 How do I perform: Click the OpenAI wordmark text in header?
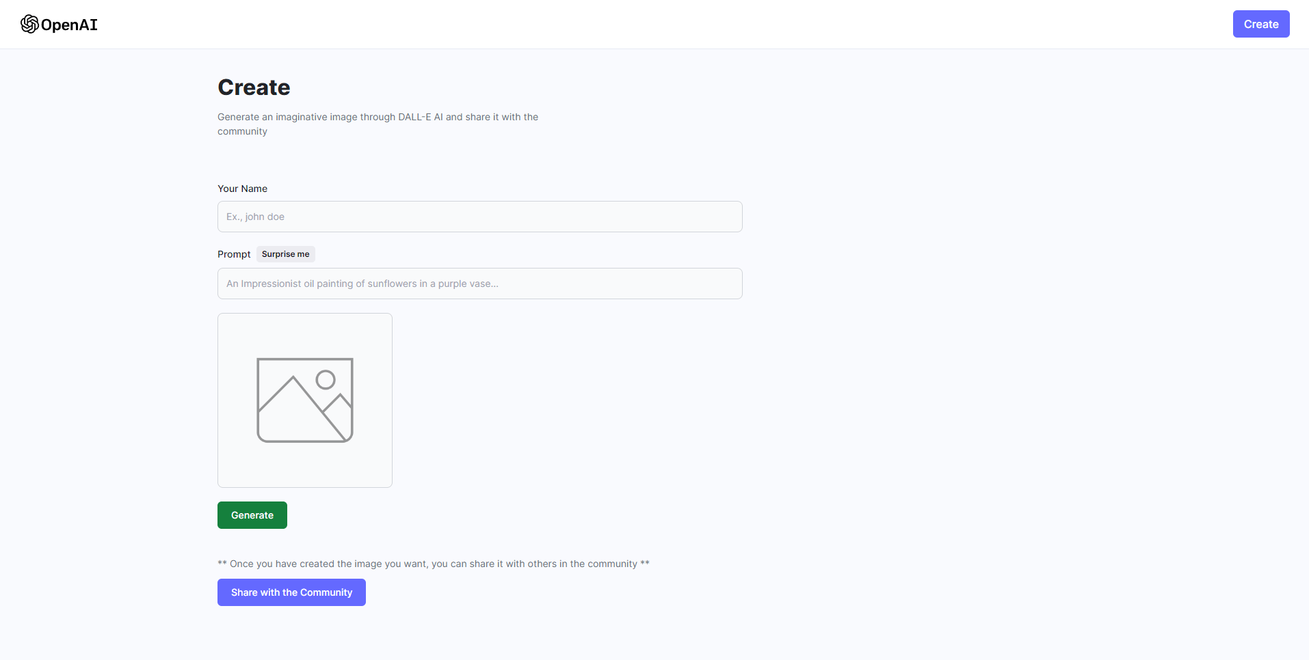point(69,25)
